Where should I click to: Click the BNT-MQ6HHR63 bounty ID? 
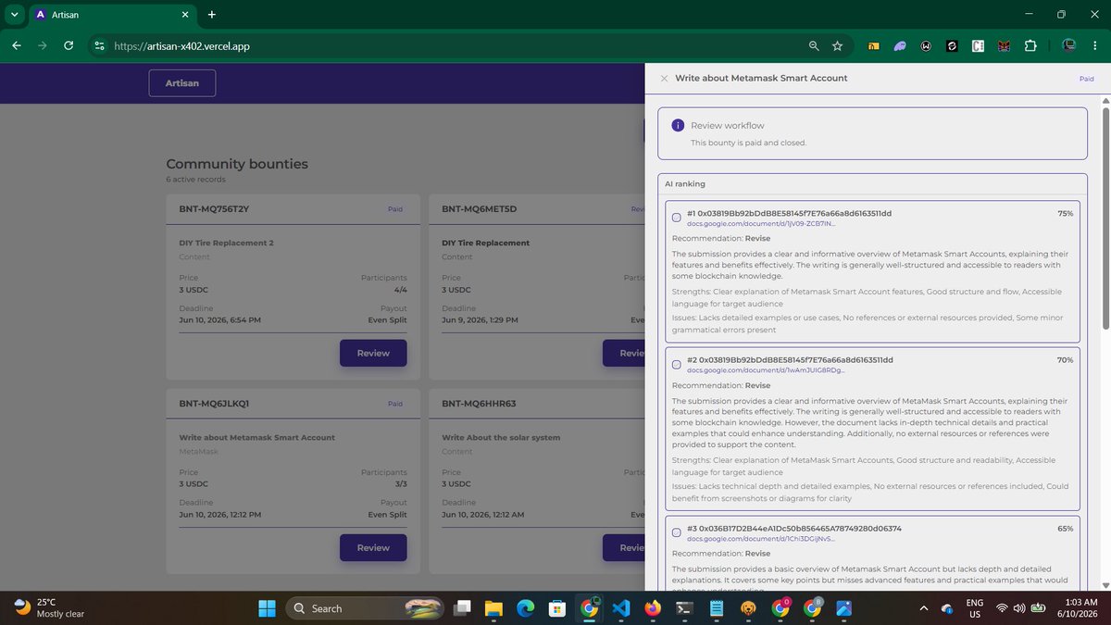[479, 404]
